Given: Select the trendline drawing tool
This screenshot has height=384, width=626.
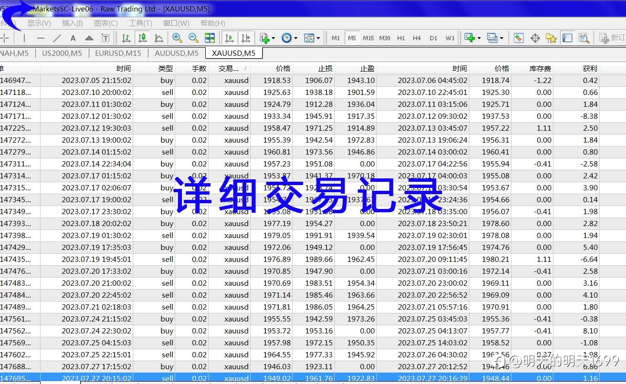Looking at the screenshot, I should [57, 38].
